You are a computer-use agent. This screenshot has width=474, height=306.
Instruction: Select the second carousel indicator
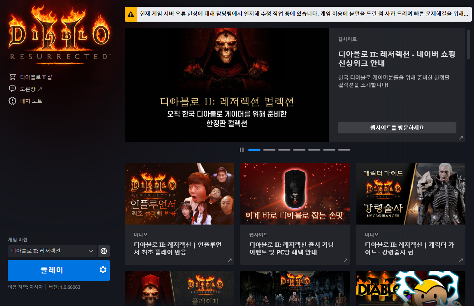[x=269, y=150]
